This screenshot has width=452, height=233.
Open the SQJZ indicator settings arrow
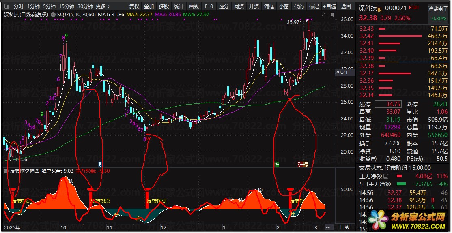[52, 15]
